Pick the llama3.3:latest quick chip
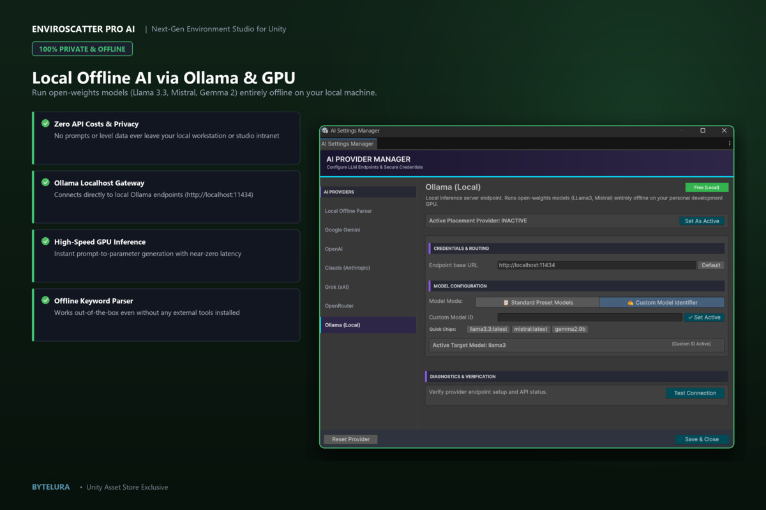766x510 pixels. 488,330
